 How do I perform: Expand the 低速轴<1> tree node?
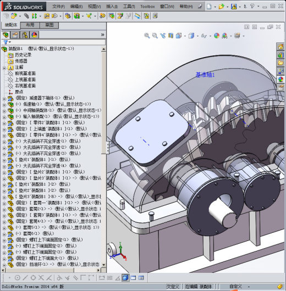coord(4,105)
